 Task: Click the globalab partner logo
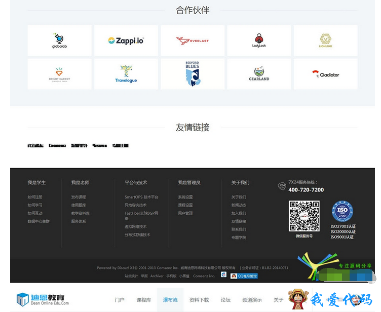pos(60,41)
